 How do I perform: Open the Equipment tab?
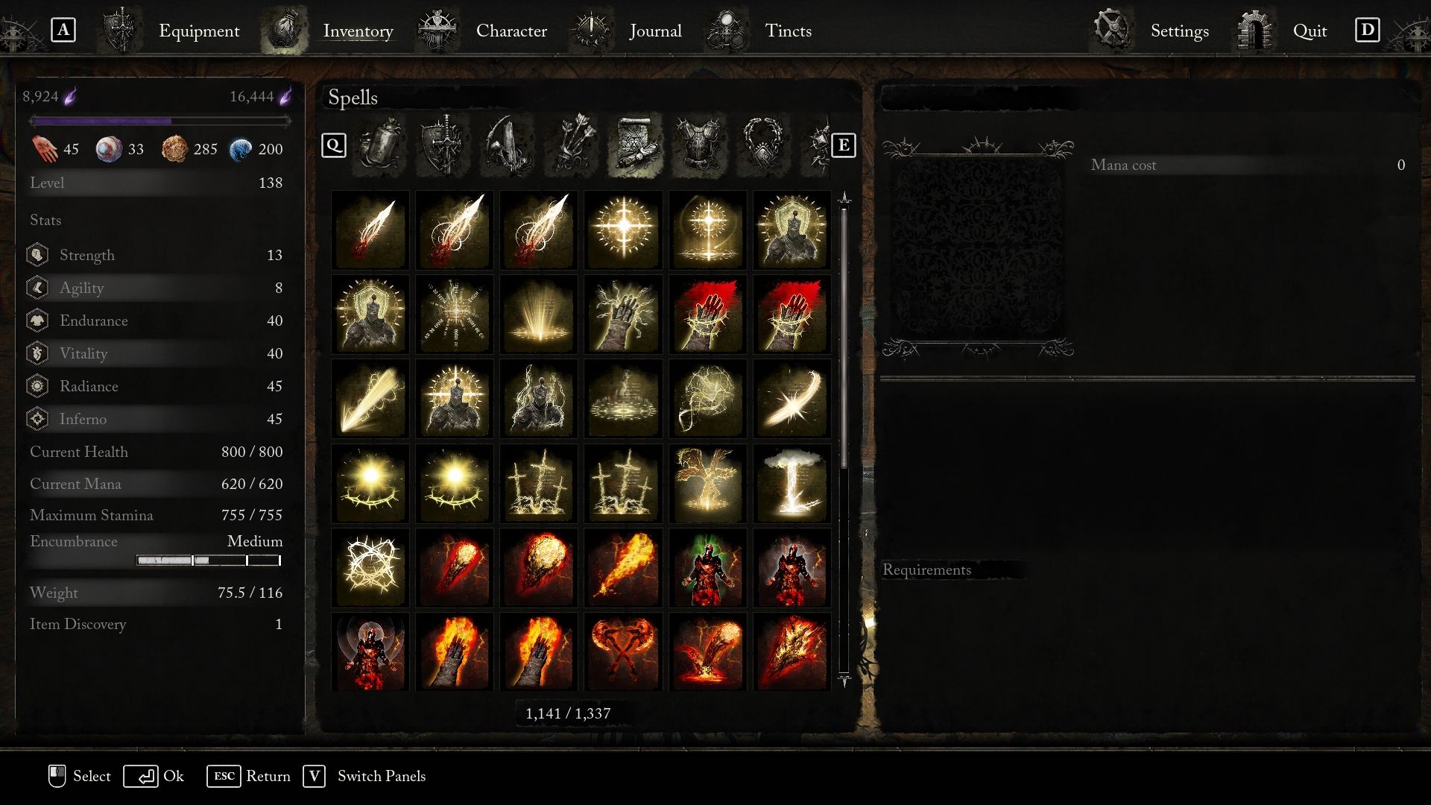pyautogui.click(x=199, y=31)
